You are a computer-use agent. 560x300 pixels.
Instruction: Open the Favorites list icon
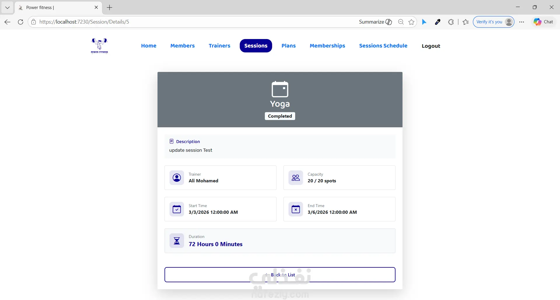point(466,22)
